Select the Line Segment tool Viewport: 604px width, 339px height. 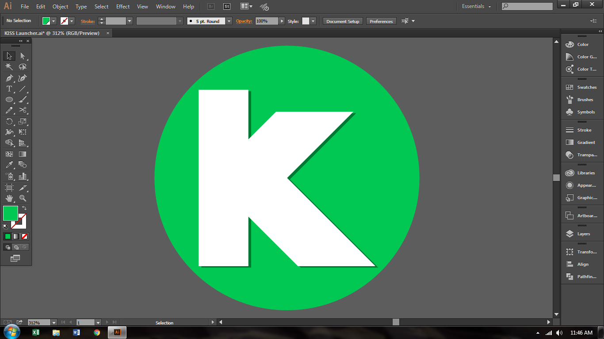pos(23,89)
